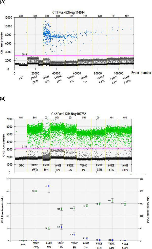Click the blue marker labeled 0.08

coord(36,241)
